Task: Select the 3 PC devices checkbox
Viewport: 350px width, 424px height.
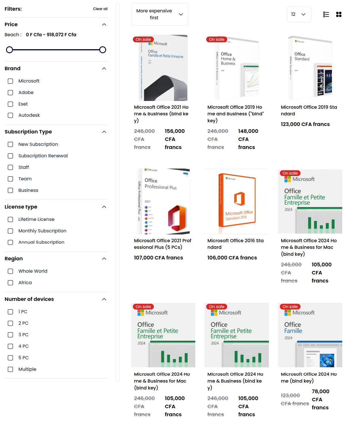Action: point(11,335)
